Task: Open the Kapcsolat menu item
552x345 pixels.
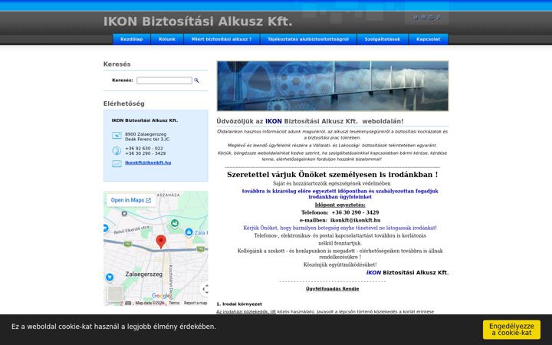Action: (428, 39)
